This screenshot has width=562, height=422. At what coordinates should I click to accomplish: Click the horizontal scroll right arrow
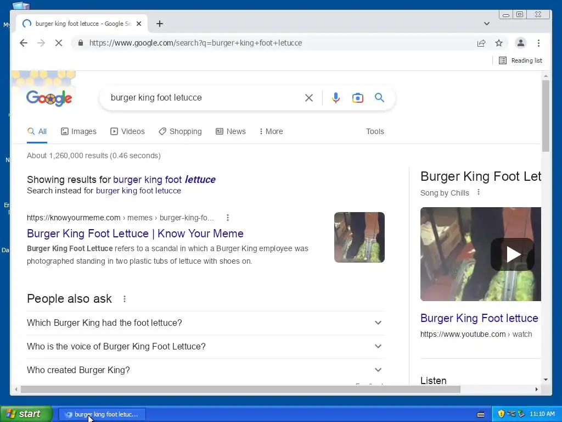537,390
